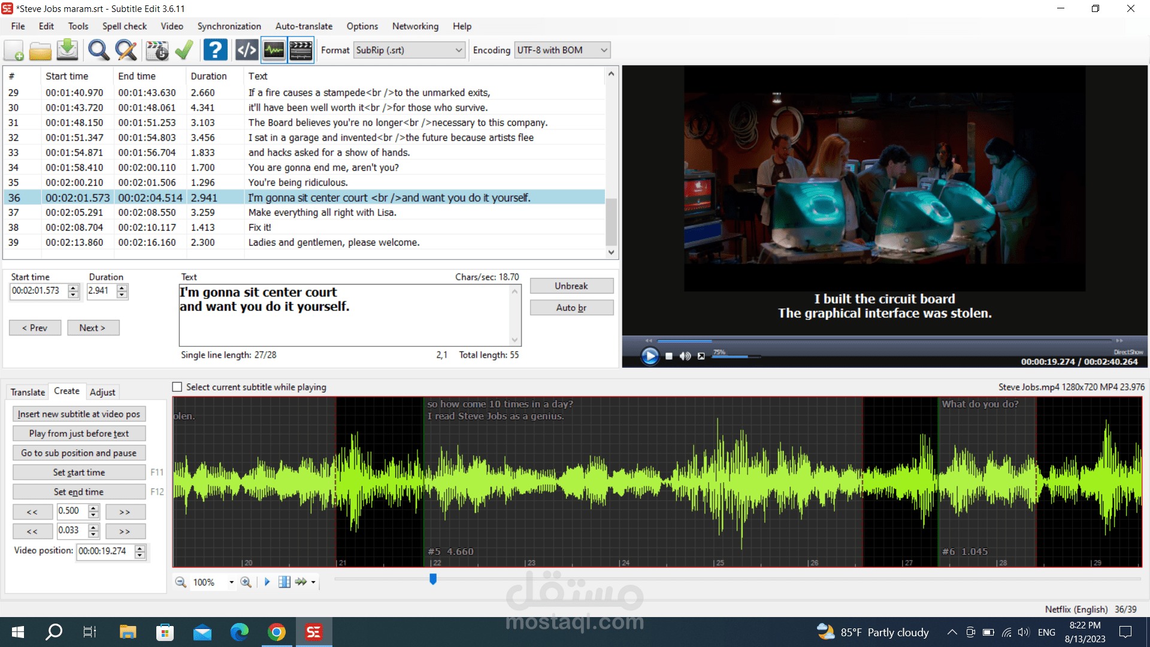
Task: Switch to source view with the </> icon
Action: [246, 50]
